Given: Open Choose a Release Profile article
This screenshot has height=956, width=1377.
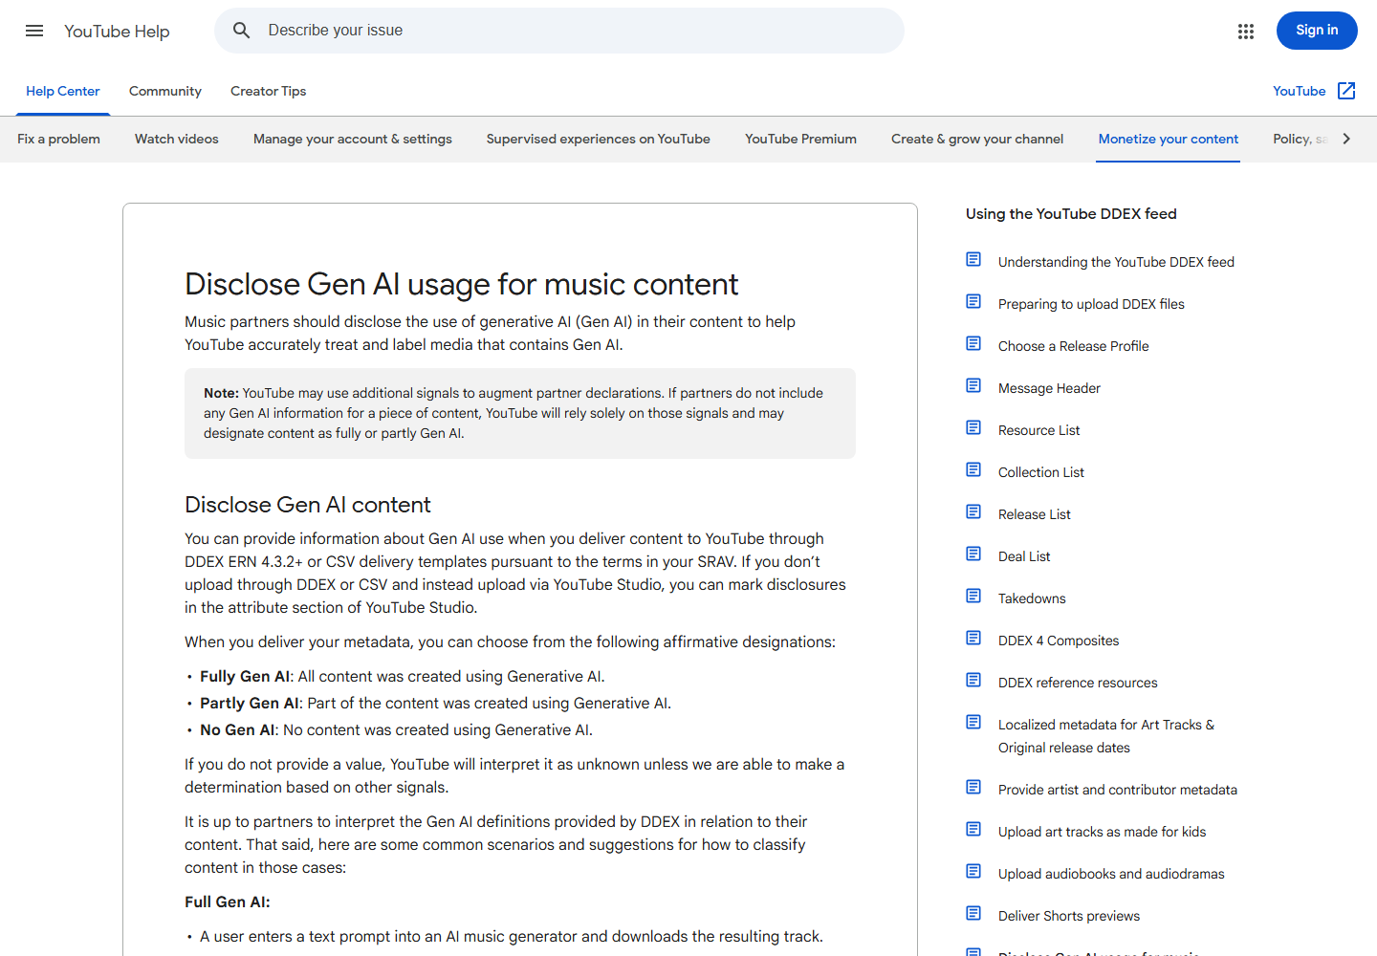Looking at the screenshot, I should point(1073,346).
